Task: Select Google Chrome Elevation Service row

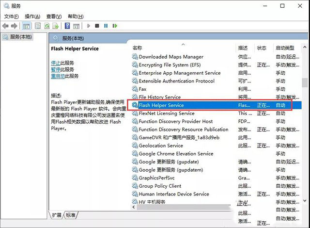Action: click(217, 154)
